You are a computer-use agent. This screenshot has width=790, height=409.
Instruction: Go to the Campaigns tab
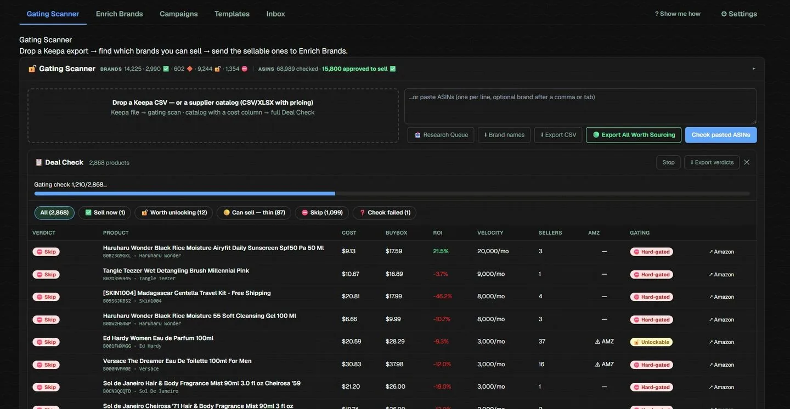(x=178, y=14)
